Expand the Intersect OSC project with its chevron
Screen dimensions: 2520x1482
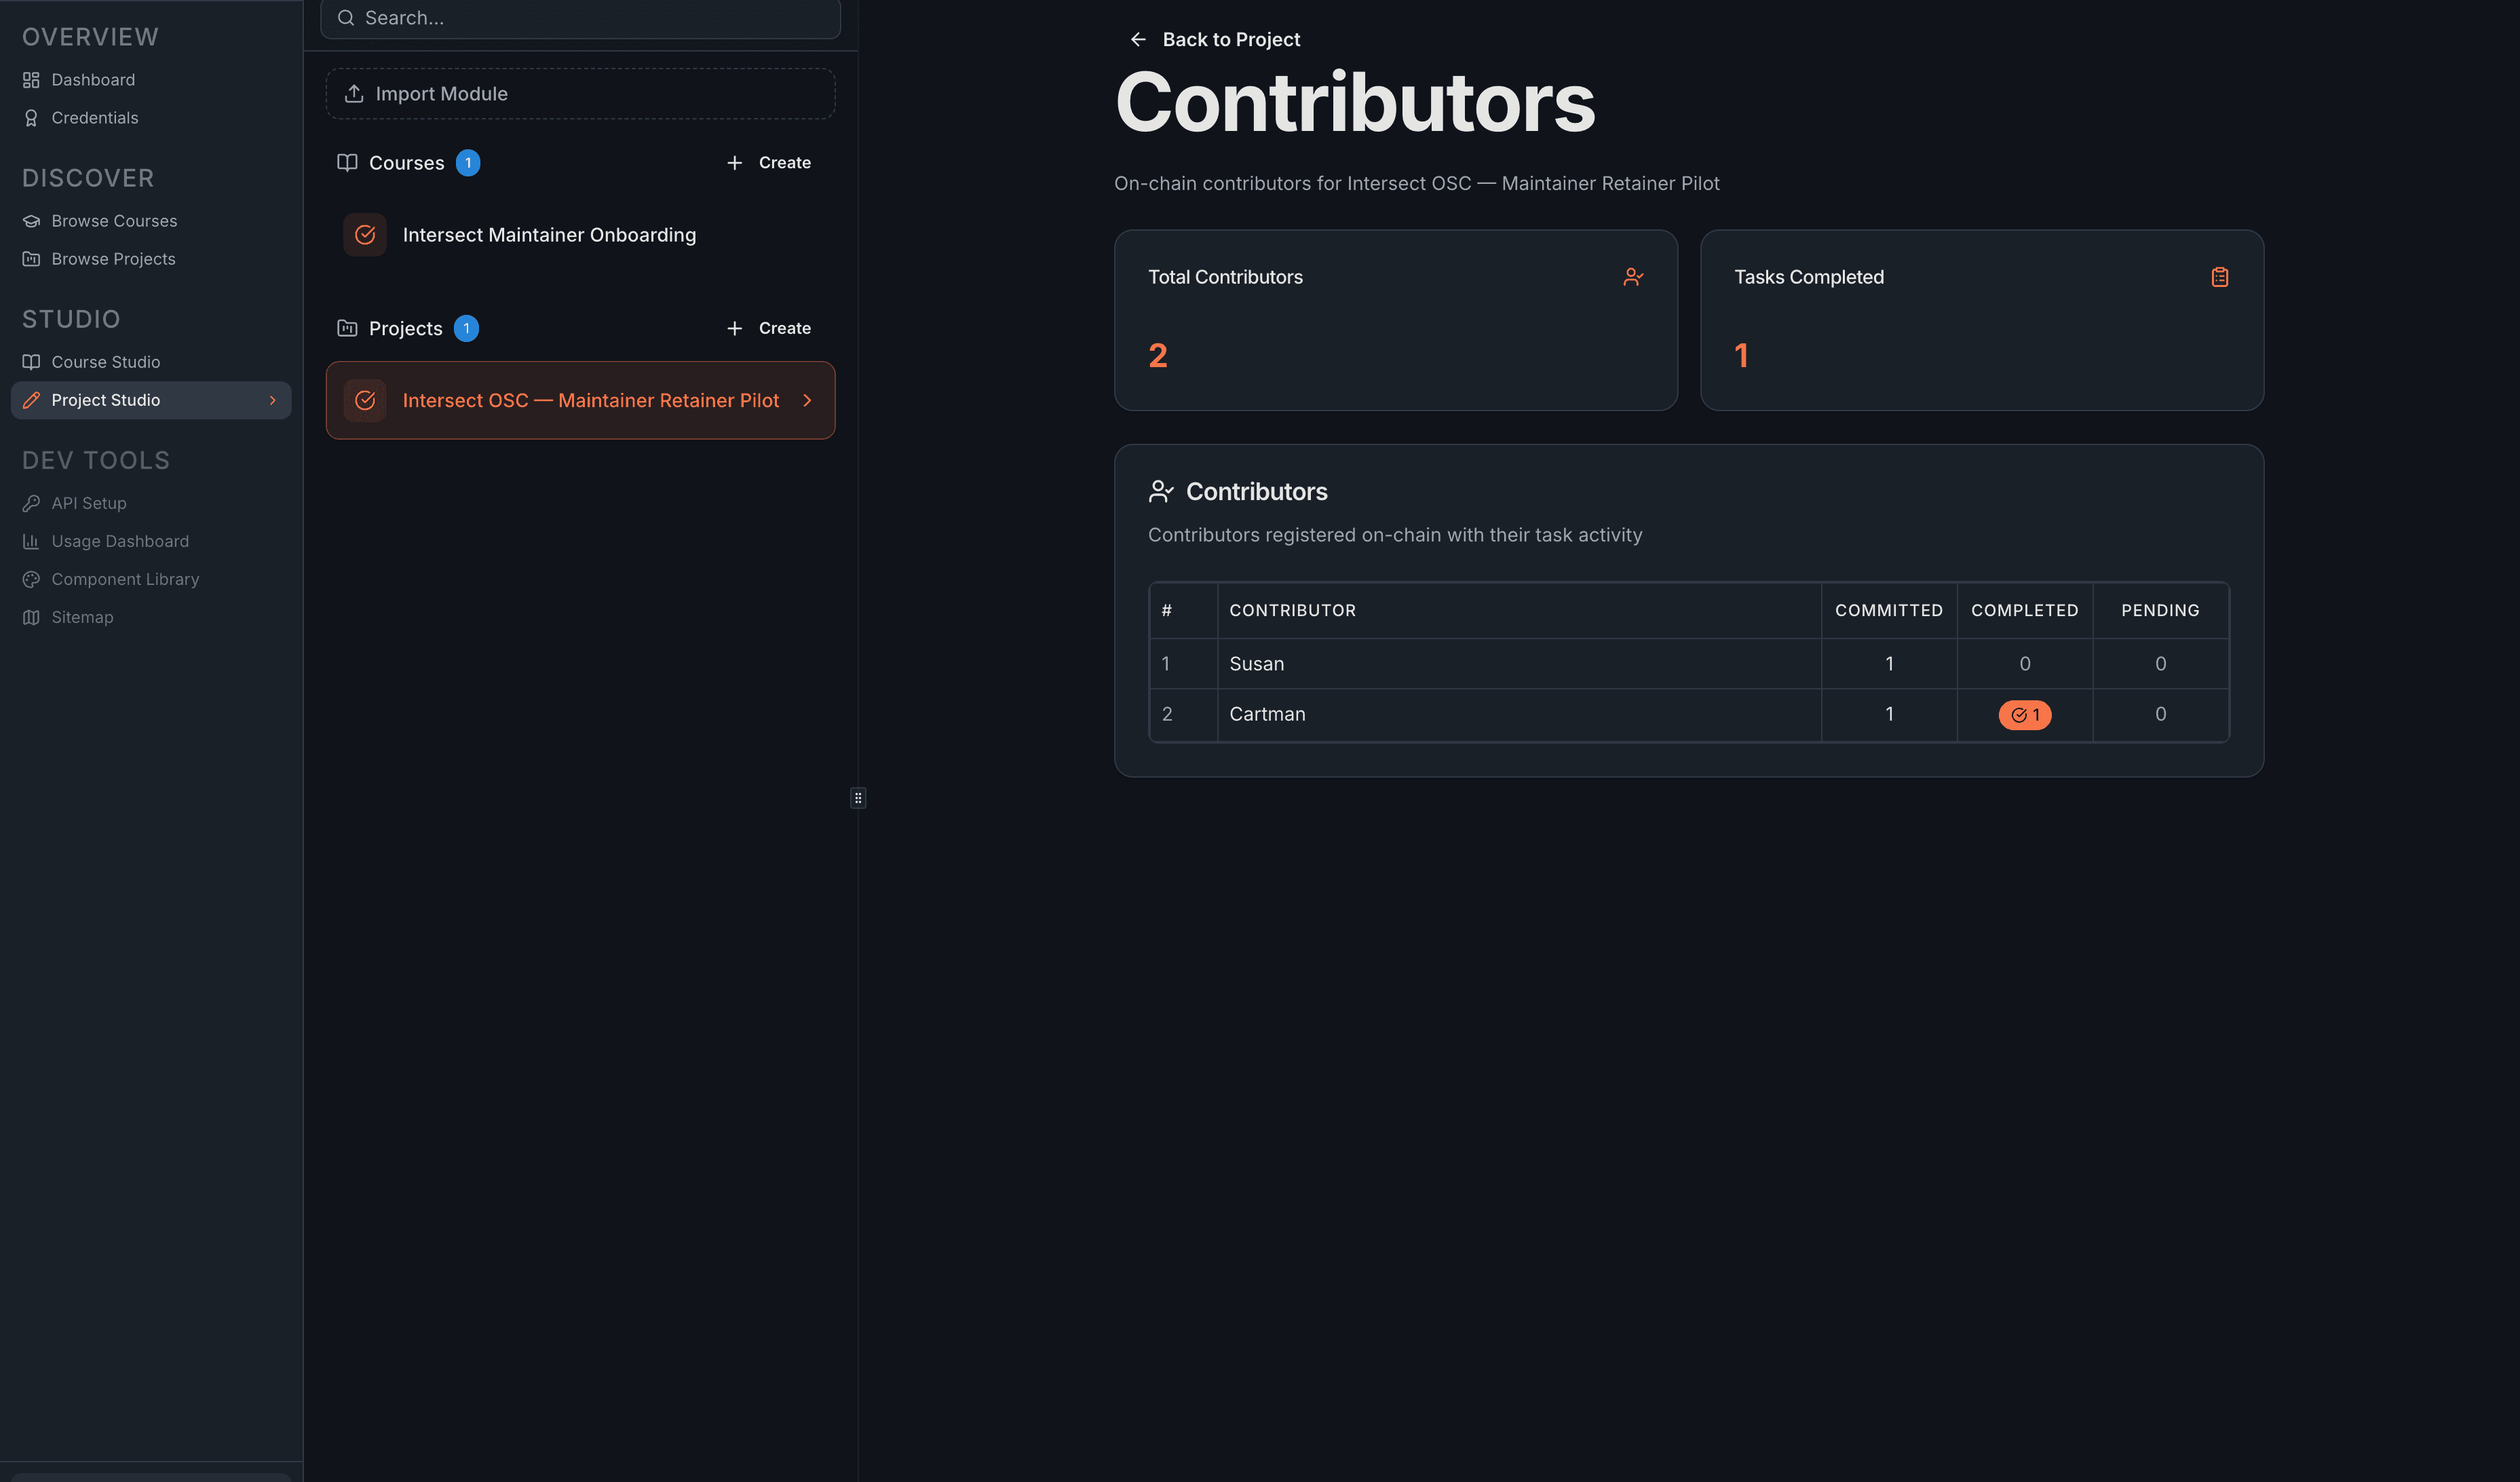coord(807,400)
